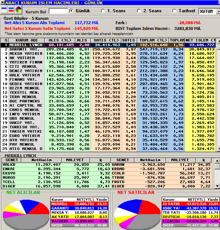Open the XUTUM dropdown list
Viewport: 220px width, 230px height.
[x=219, y=12]
